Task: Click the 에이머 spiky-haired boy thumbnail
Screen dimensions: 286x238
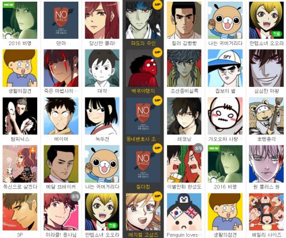Action: click(61, 116)
